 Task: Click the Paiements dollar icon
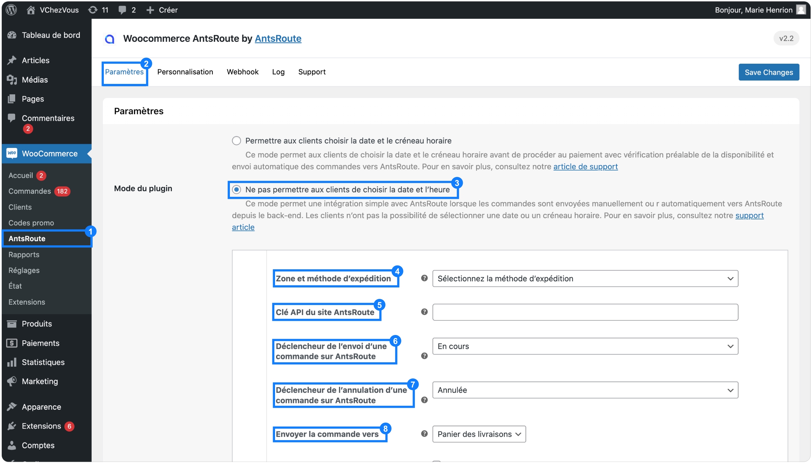click(12, 343)
